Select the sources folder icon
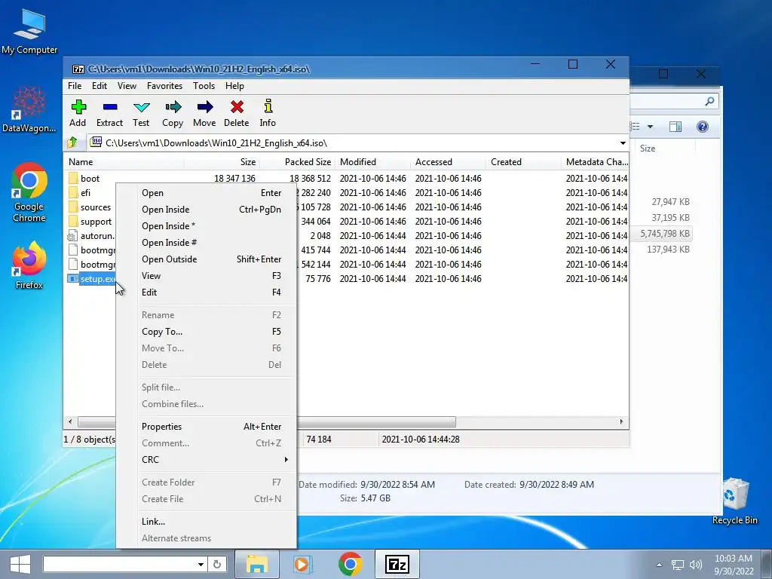772x579 pixels. tap(73, 207)
